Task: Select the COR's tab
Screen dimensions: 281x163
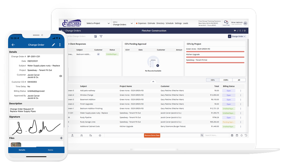Action: [x=226, y=80]
